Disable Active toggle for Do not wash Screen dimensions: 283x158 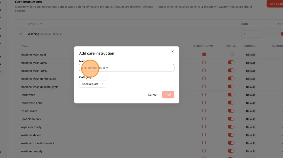click(231, 111)
